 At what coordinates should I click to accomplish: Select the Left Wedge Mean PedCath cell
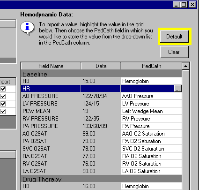coord(151,111)
